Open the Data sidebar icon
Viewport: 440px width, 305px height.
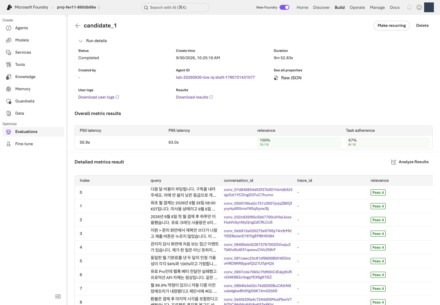(9, 113)
